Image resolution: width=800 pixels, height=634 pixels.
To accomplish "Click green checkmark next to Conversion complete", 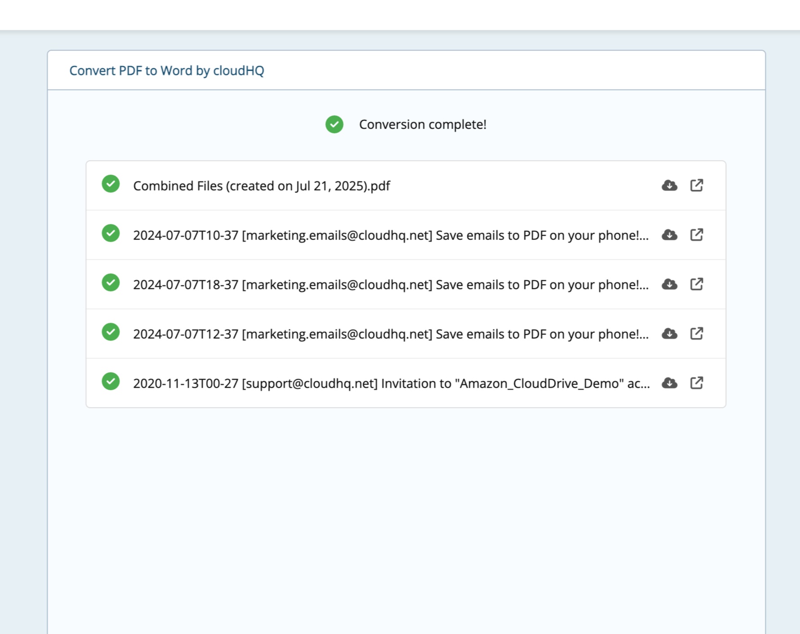I will point(334,124).
